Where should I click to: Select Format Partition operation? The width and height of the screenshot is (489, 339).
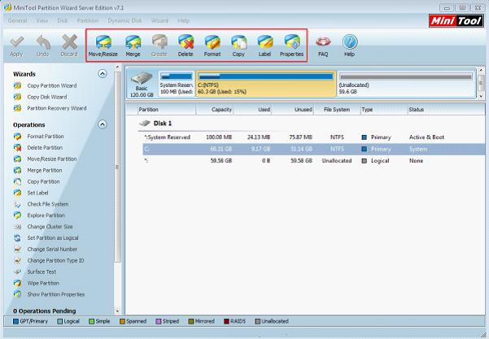point(46,137)
